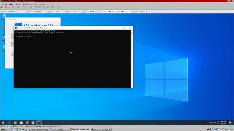The image size is (234, 131).
Task: Click host Start button on bottom taskbar
Action: tap(4, 130)
